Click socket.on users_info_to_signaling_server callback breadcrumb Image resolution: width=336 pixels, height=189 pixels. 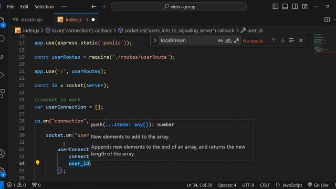point(176,30)
